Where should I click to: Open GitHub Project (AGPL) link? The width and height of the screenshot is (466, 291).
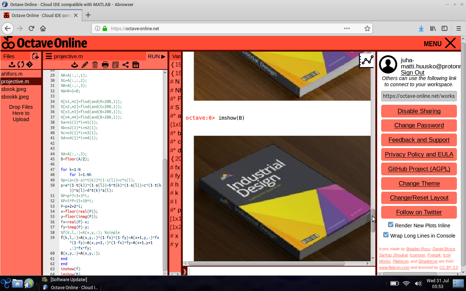(x=419, y=169)
